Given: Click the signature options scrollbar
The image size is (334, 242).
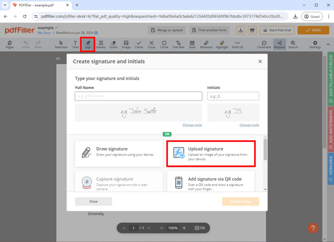Looking at the screenshot, I should point(265,150).
